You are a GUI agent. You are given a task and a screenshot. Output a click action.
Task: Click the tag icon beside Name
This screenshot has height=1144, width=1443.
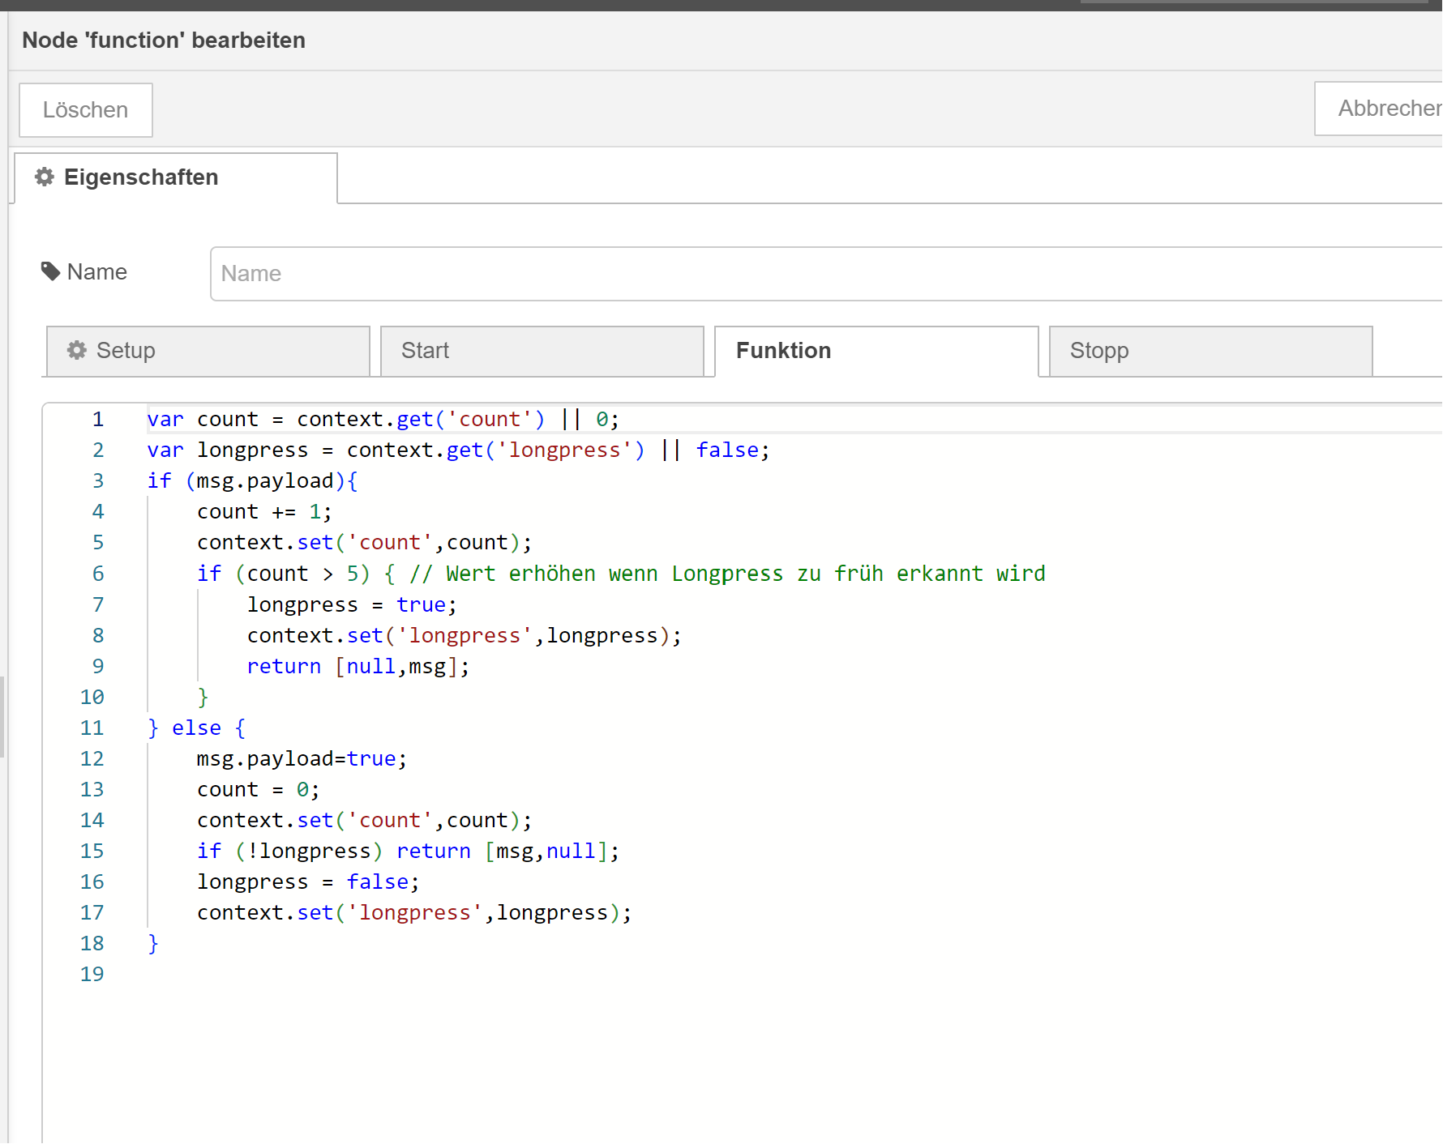pyautogui.click(x=50, y=271)
